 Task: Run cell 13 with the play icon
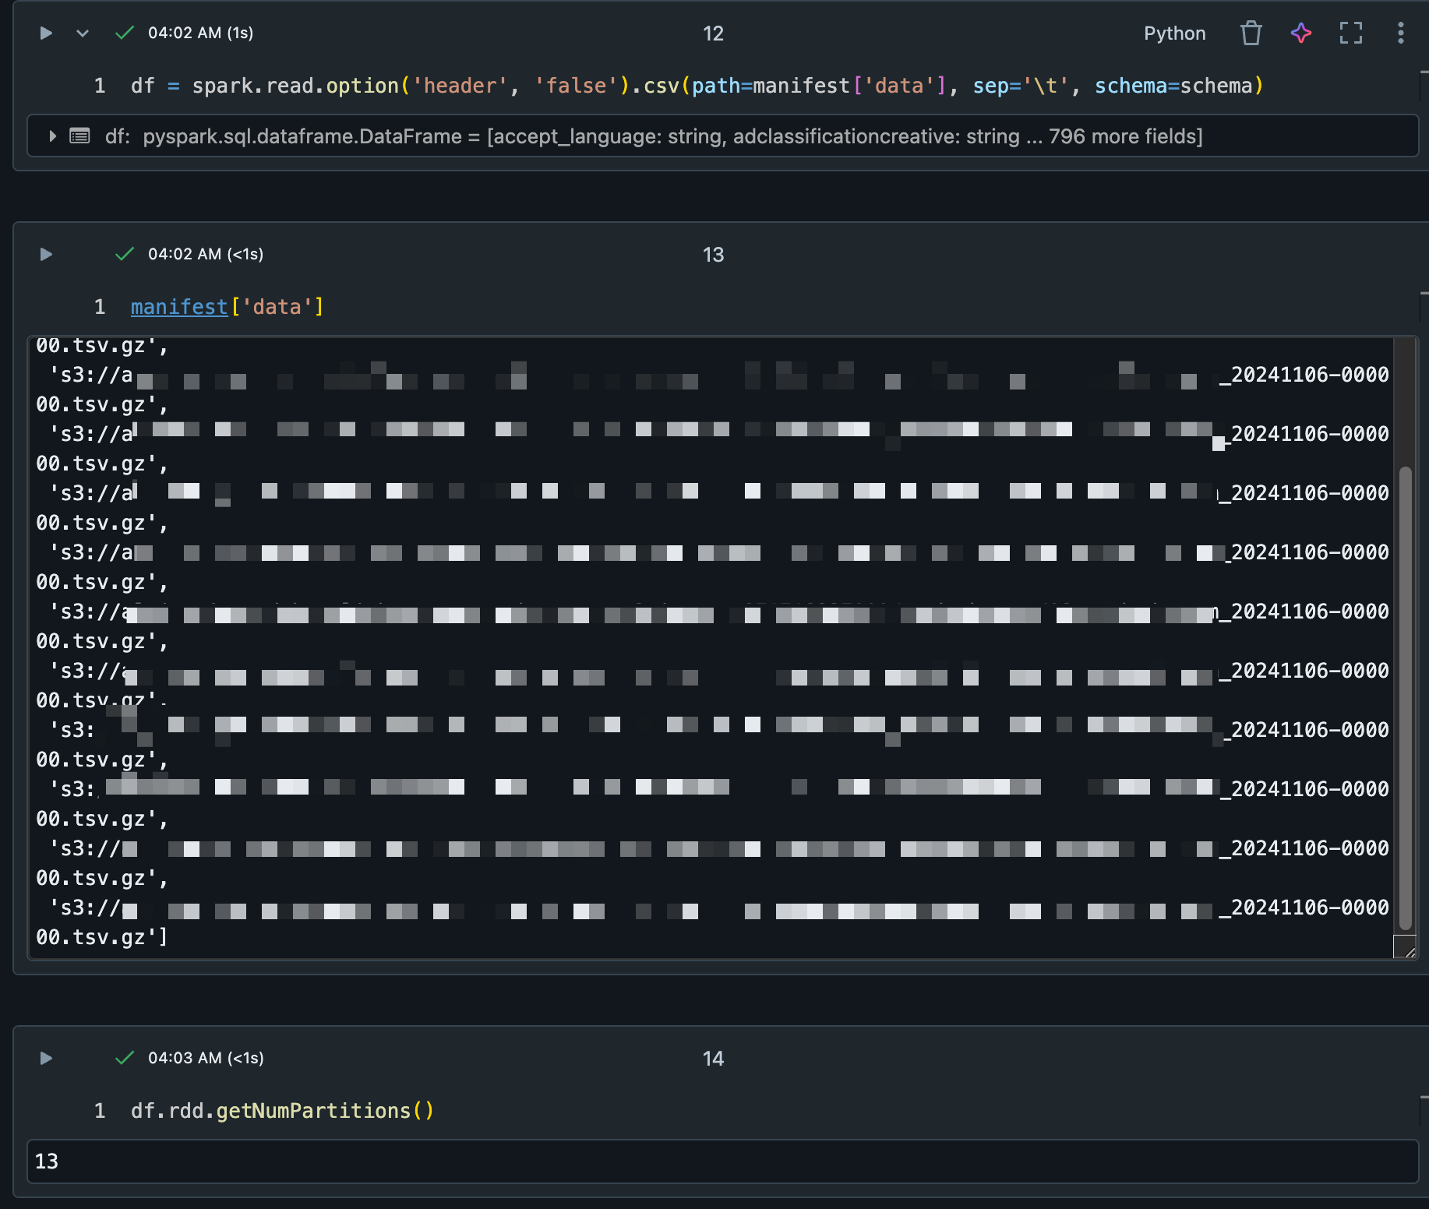[x=46, y=254]
